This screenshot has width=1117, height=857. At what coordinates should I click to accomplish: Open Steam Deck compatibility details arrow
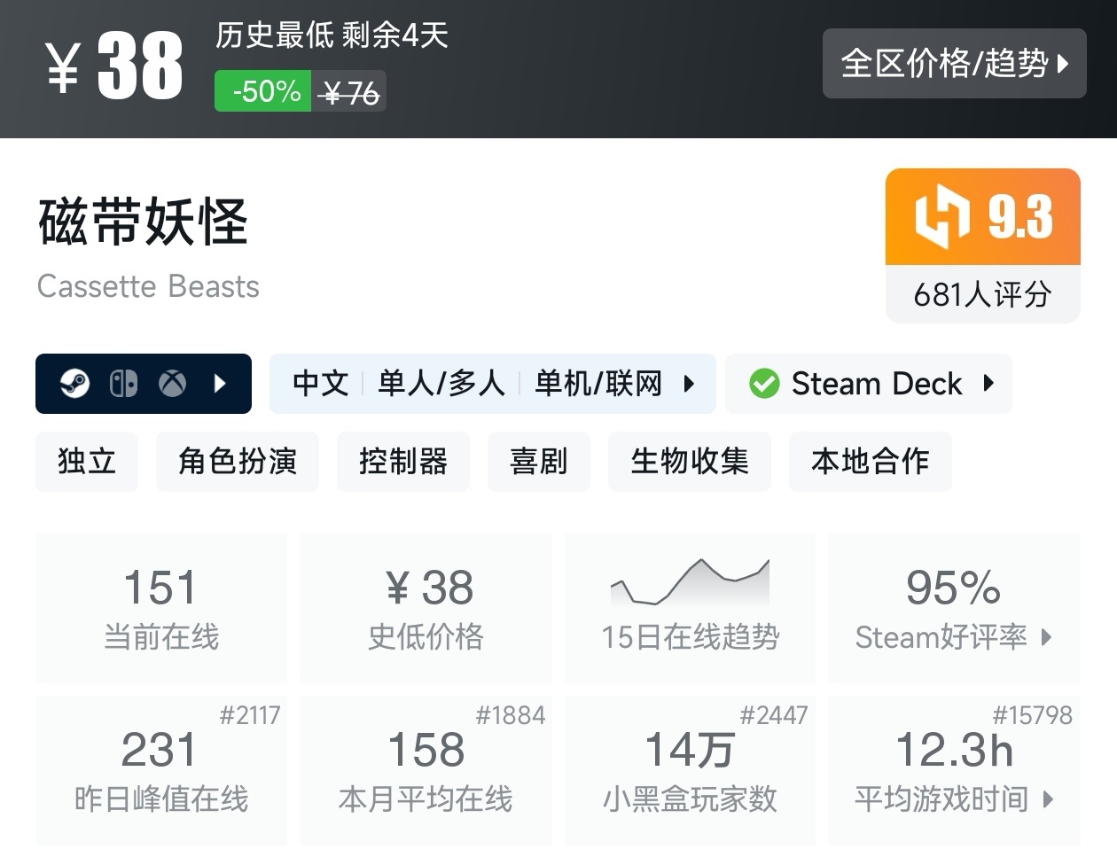[x=990, y=384]
